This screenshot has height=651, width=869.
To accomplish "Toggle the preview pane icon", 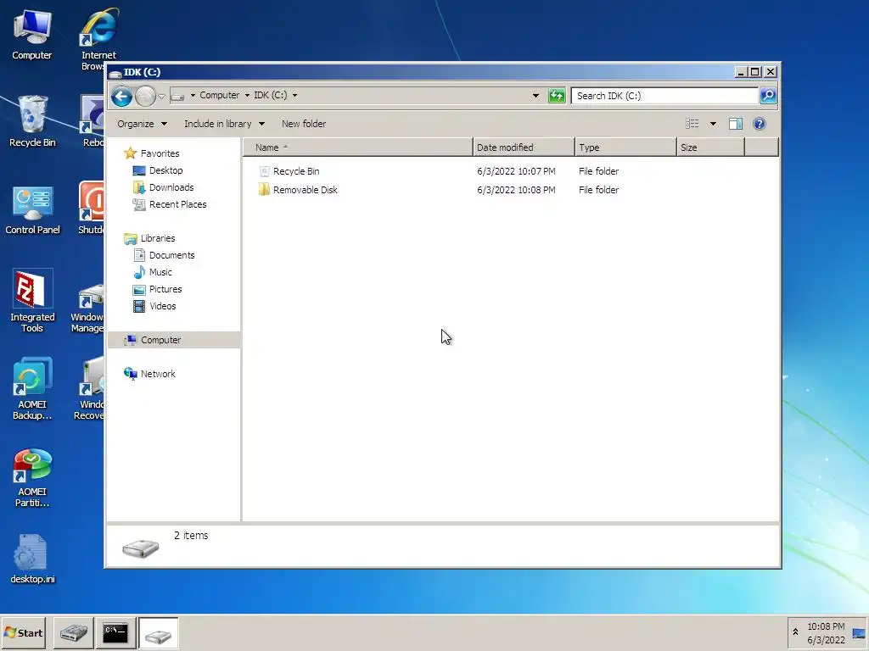I will (x=736, y=124).
